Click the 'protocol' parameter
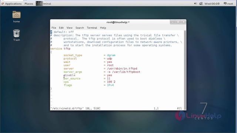The height and width of the screenshot is (133, 237). [70, 58]
